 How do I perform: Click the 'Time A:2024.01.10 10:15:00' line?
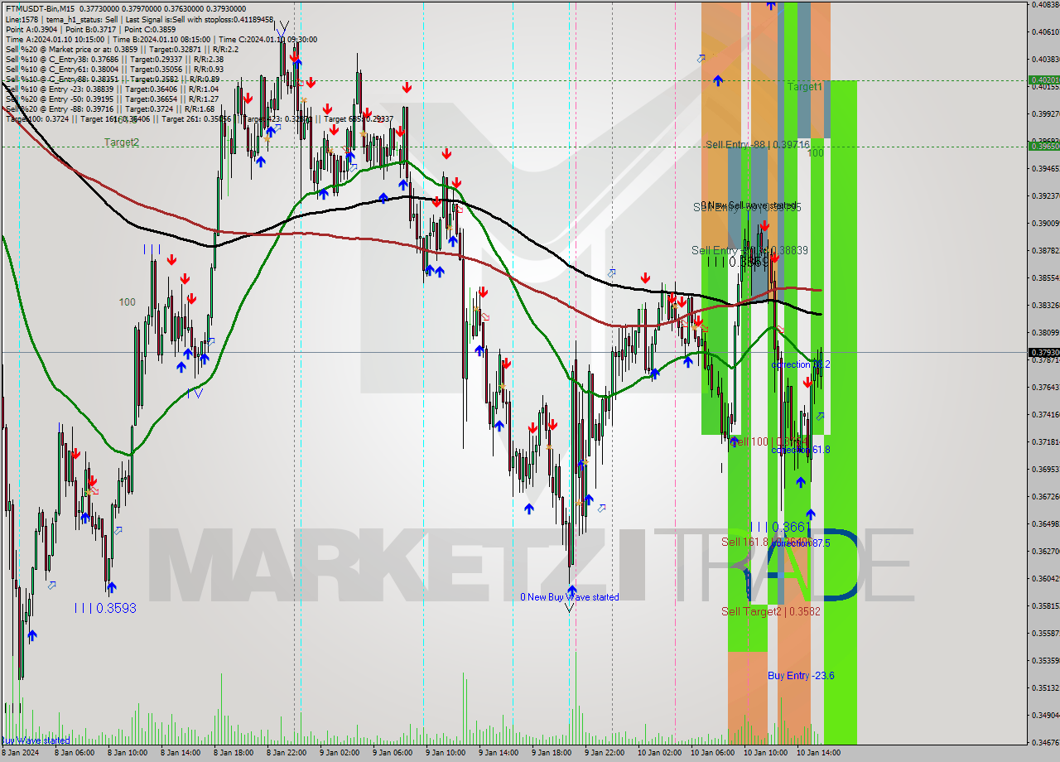point(161,39)
